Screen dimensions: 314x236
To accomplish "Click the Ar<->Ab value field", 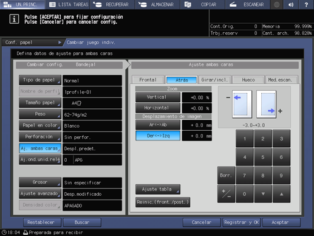I will pos(197,125).
